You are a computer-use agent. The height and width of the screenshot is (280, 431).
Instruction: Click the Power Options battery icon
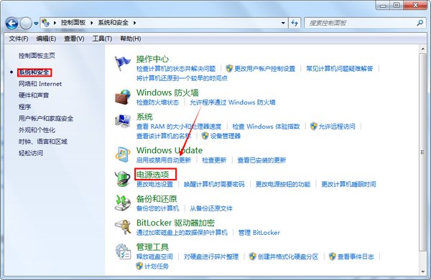(123, 178)
